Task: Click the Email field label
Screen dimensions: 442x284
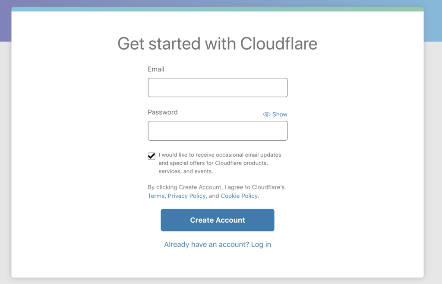Action: (156, 69)
